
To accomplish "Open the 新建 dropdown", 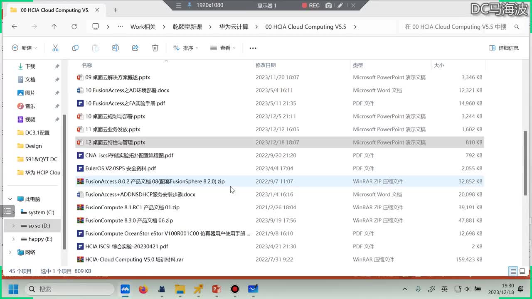I will click(x=24, y=48).
